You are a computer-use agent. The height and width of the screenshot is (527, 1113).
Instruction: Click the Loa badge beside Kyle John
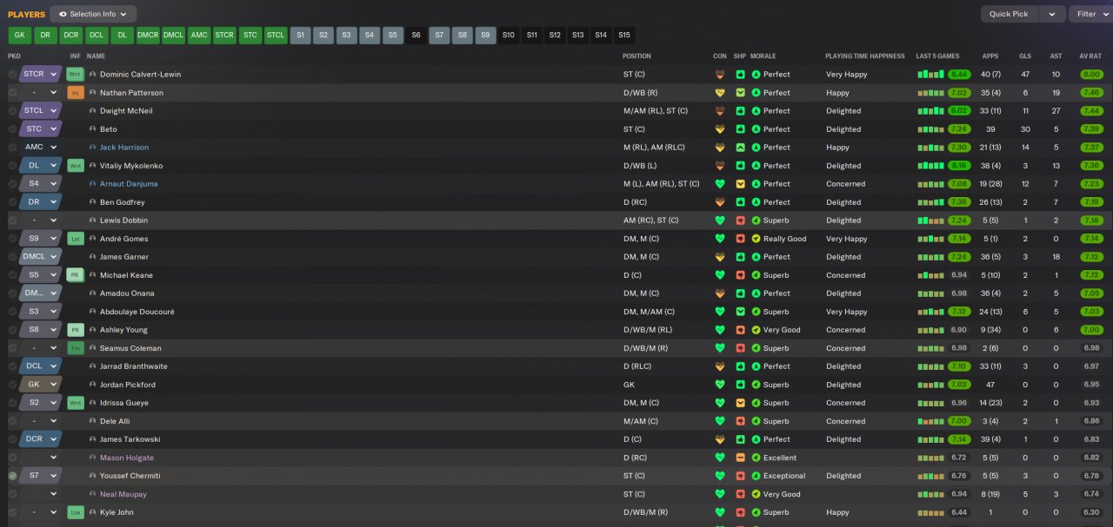[75, 511]
